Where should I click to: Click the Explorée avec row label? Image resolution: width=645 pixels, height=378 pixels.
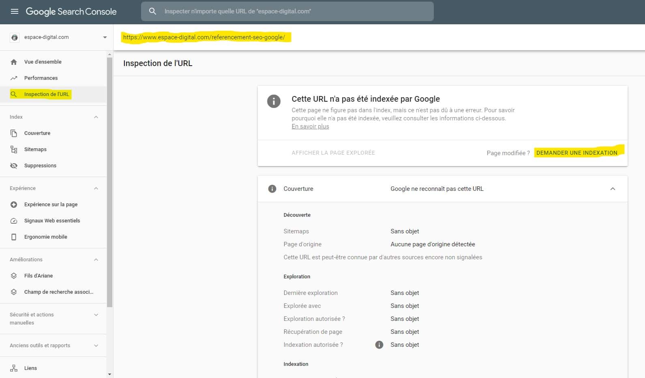[x=302, y=306]
